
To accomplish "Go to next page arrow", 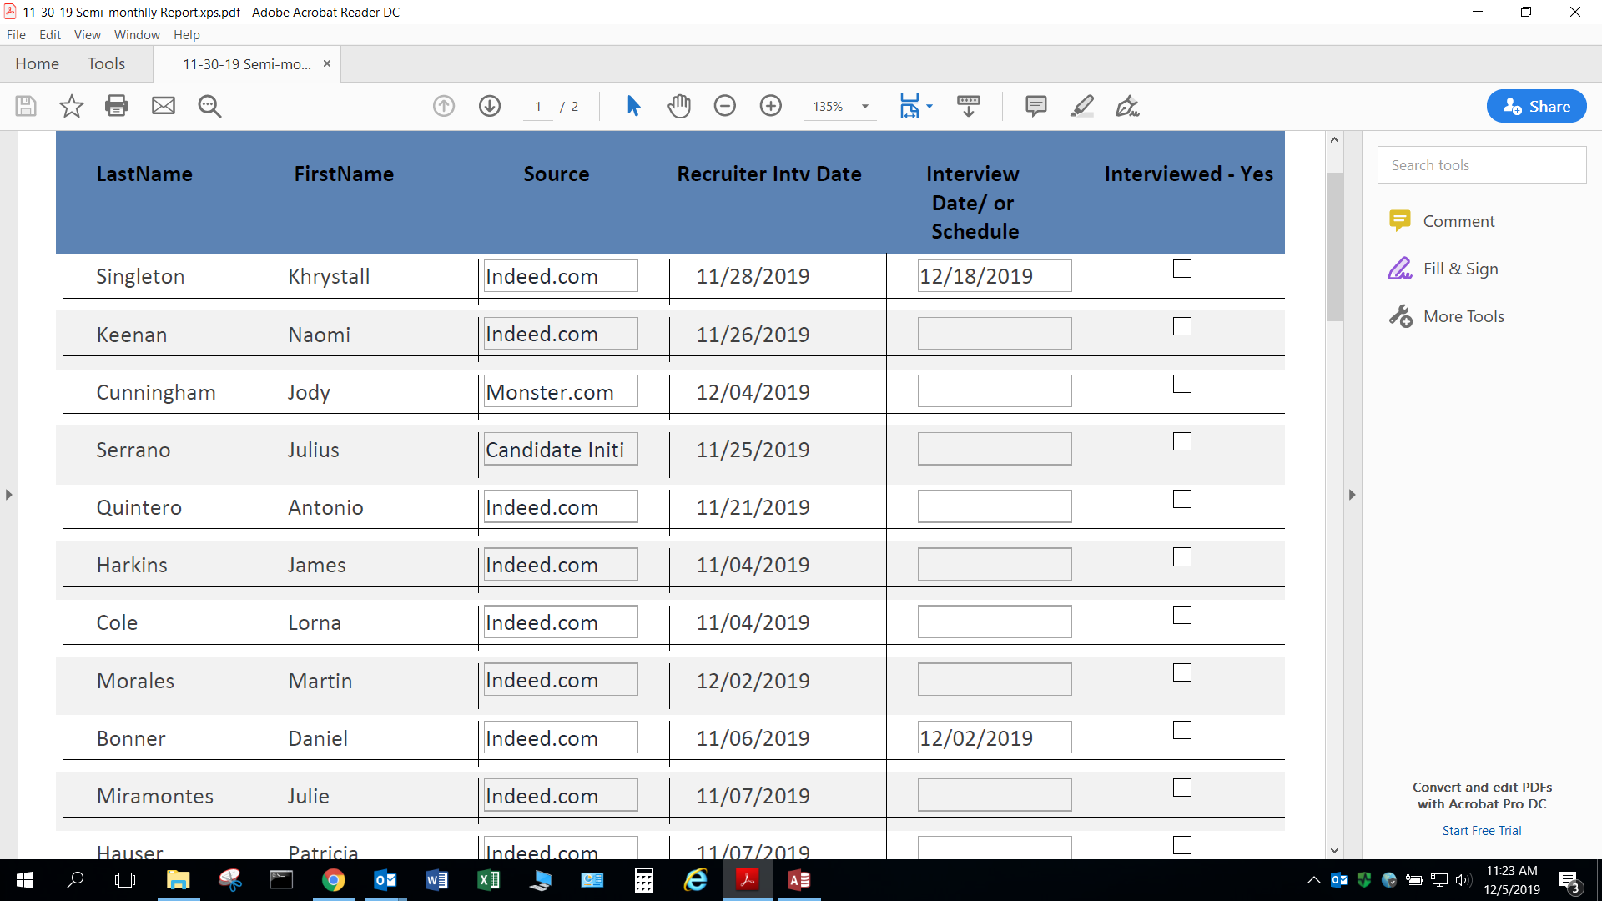I will coord(490,106).
